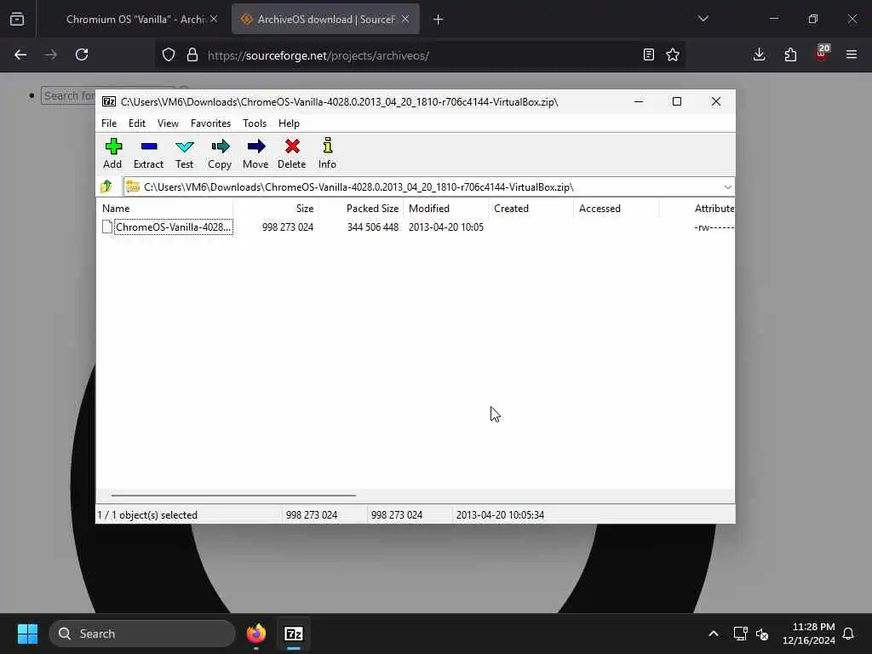
Task: Open the browser Downloads panel
Action: 759,54
